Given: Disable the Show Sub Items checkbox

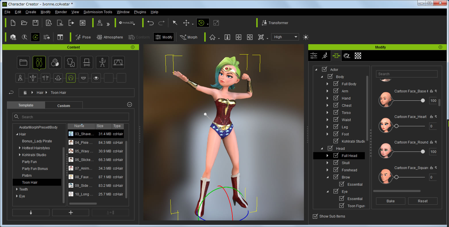Looking at the screenshot, I should point(315,216).
